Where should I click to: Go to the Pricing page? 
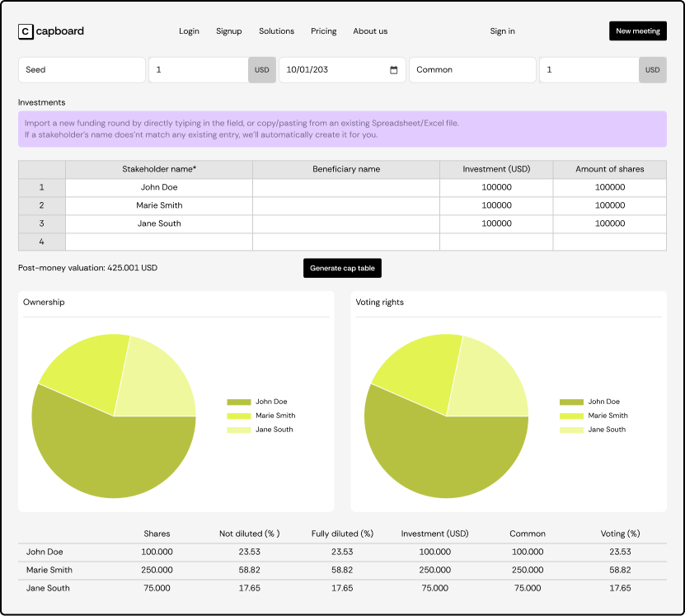click(x=323, y=31)
